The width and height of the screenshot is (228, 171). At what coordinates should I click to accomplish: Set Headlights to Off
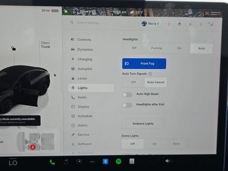point(134,48)
